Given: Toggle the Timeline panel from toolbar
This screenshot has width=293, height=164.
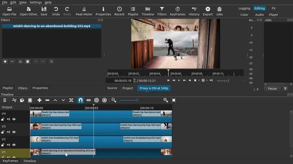Looking at the screenshot, I should point(147,11).
